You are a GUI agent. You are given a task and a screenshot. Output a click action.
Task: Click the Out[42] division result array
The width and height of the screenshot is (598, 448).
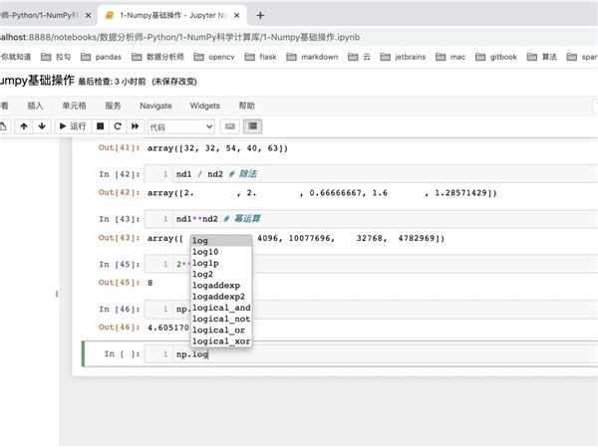[322, 193]
